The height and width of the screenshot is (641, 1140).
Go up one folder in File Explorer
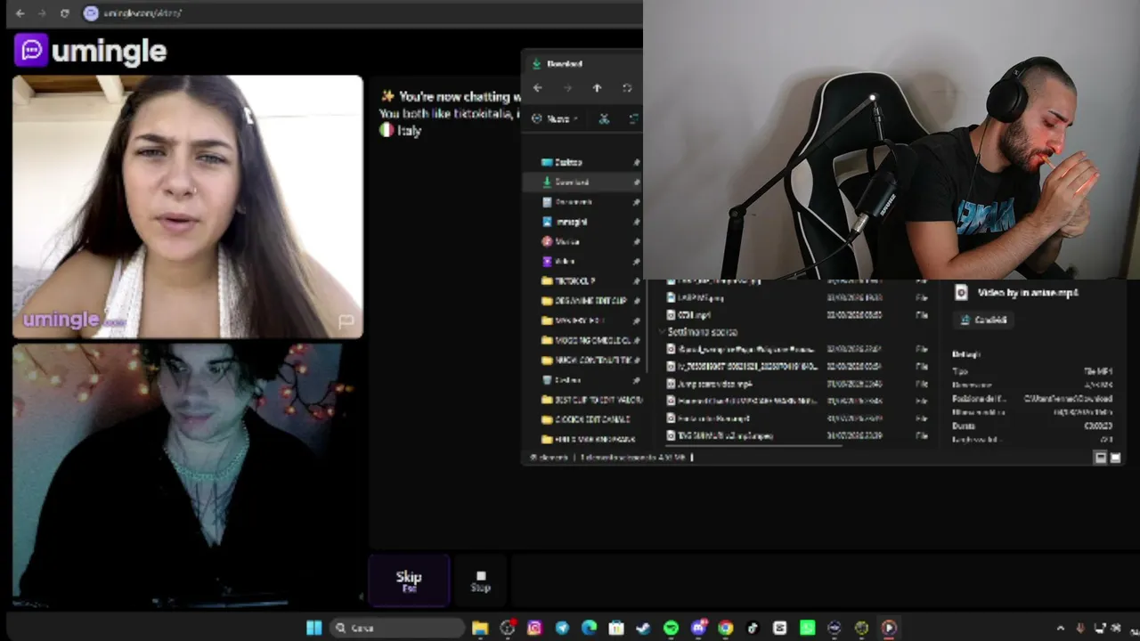(x=597, y=88)
